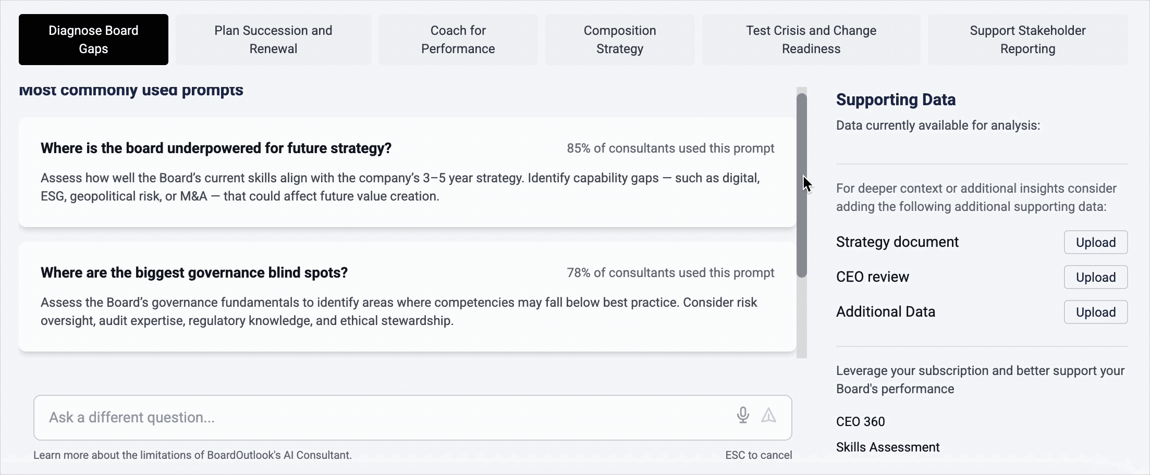Switch to Support Stakeholder Reporting tab
Screen dimensions: 1150x475
coord(1027,40)
